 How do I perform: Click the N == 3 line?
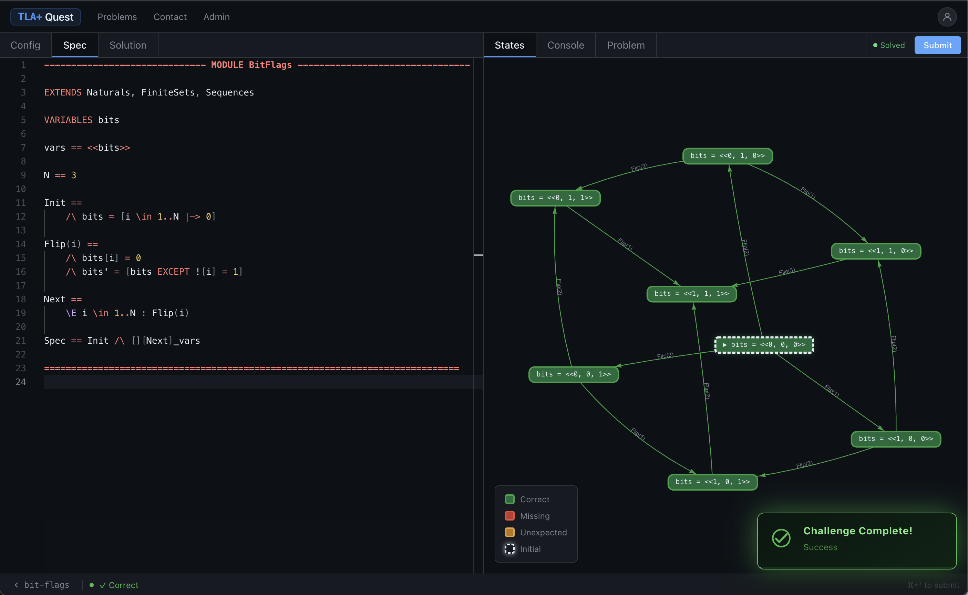(60, 175)
